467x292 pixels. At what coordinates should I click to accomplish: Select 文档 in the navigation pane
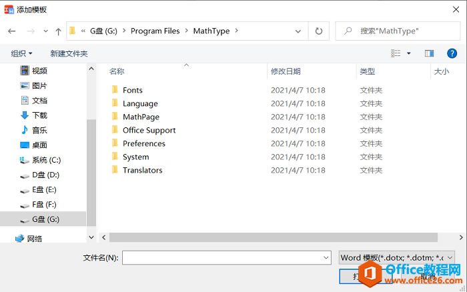coord(39,101)
